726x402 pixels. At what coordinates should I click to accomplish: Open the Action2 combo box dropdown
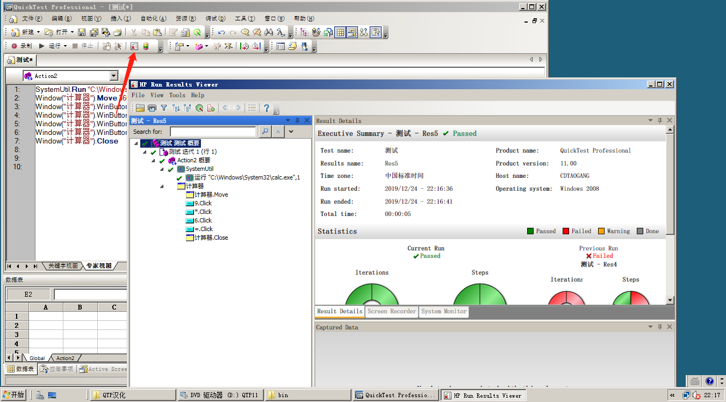click(x=113, y=76)
